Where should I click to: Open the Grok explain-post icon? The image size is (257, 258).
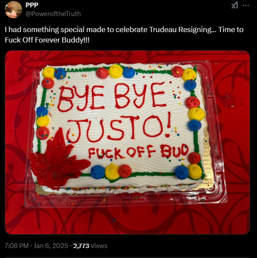click(x=234, y=5)
